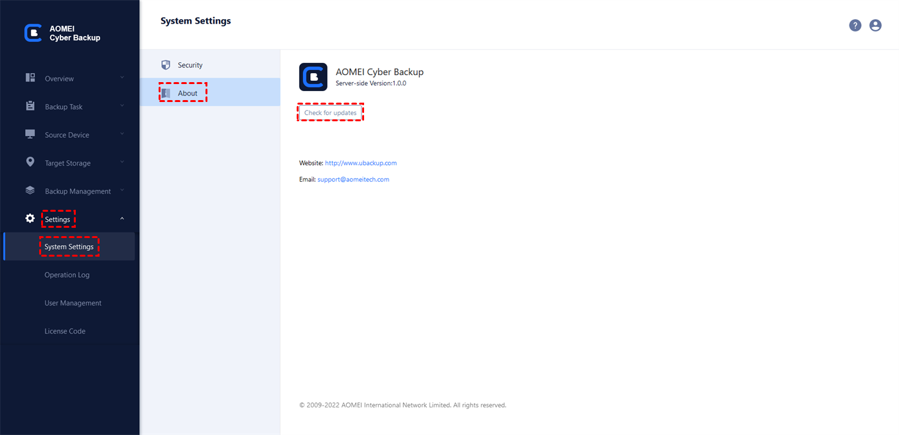Click the Settings gear icon
This screenshot has height=435, width=899.
30,219
